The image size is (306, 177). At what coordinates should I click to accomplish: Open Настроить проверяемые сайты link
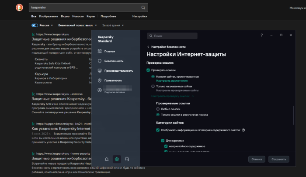[177, 90]
